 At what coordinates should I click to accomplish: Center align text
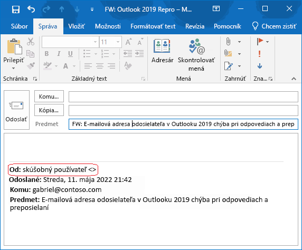click(100, 66)
